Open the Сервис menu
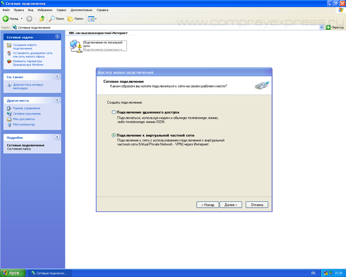 pos(61,10)
